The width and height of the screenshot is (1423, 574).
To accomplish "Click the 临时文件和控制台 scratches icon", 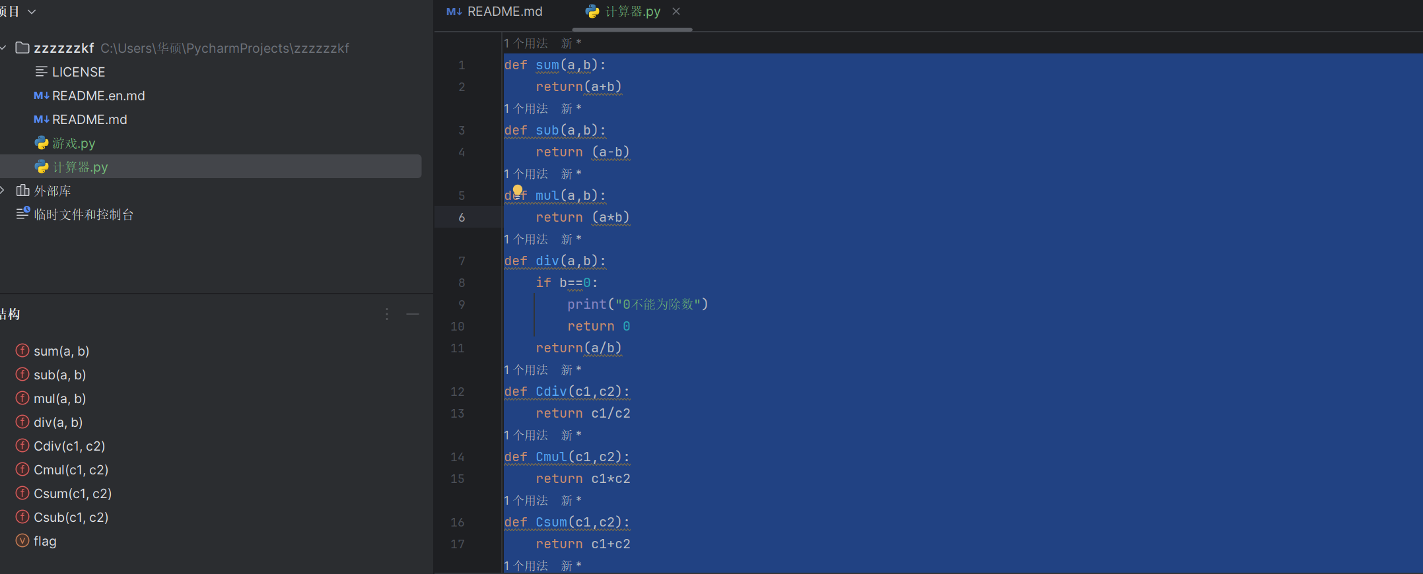I will coord(23,214).
